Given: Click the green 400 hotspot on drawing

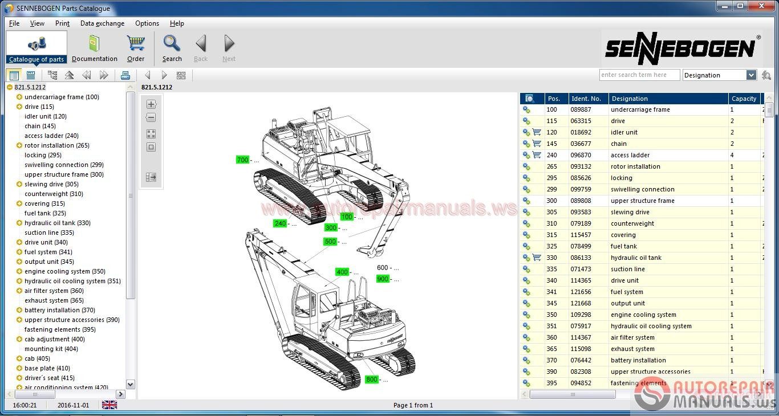Looking at the screenshot, I should click(342, 272).
